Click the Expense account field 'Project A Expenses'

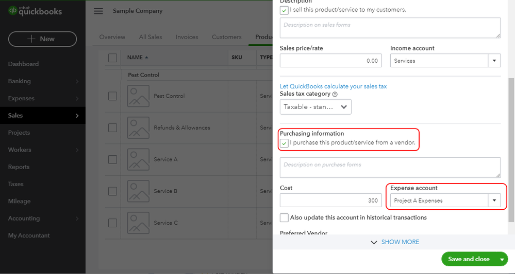pos(439,200)
